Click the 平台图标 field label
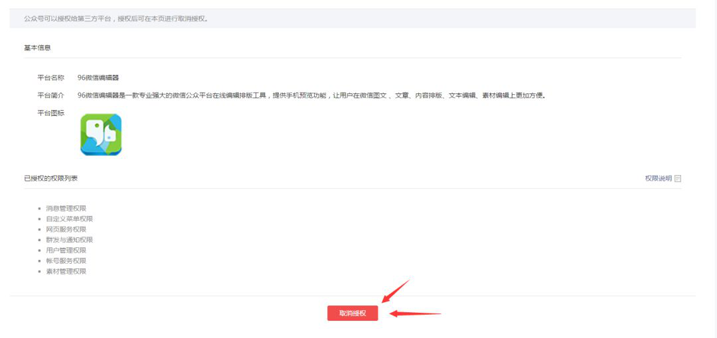The height and width of the screenshot is (338, 717). click(x=50, y=113)
